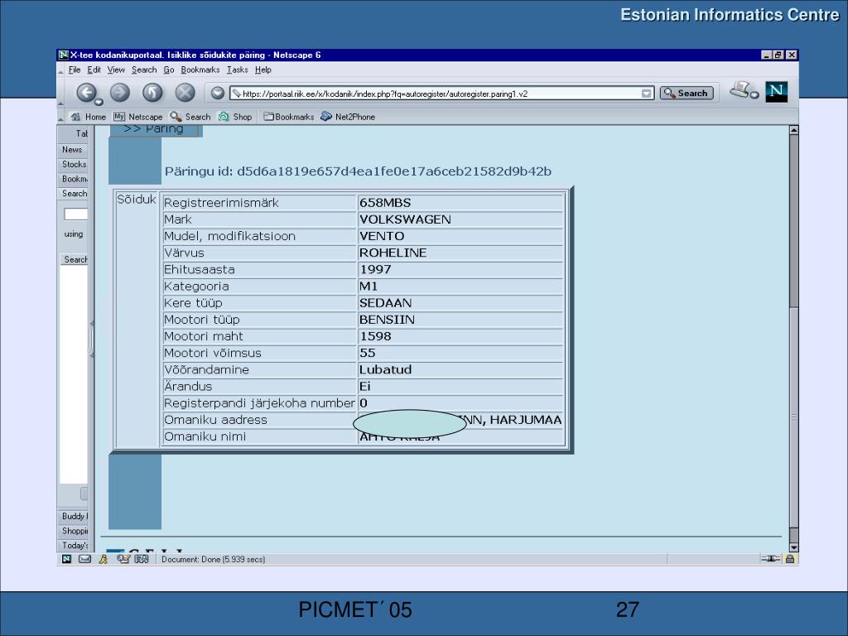Expand the URL history dropdown arrow
848x636 pixels.
646,94
